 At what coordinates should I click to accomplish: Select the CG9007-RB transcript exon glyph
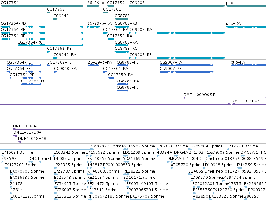177,58
